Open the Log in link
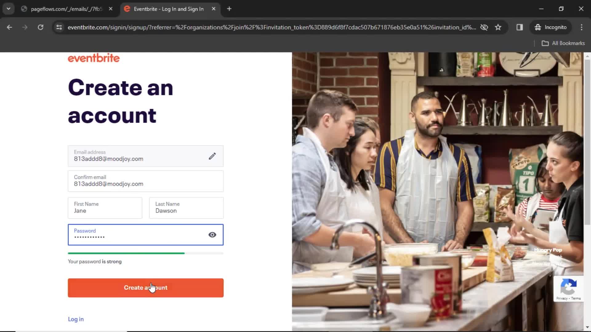This screenshot has height=332, width=591. coord(76,319)
